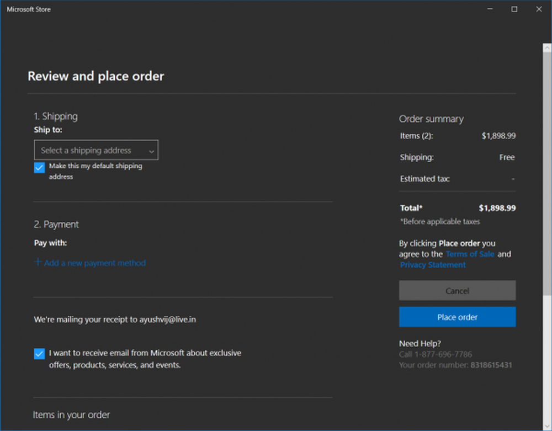Click the order number 8318615431
This screenshot has height=431, width=552.
pos(491,365)
